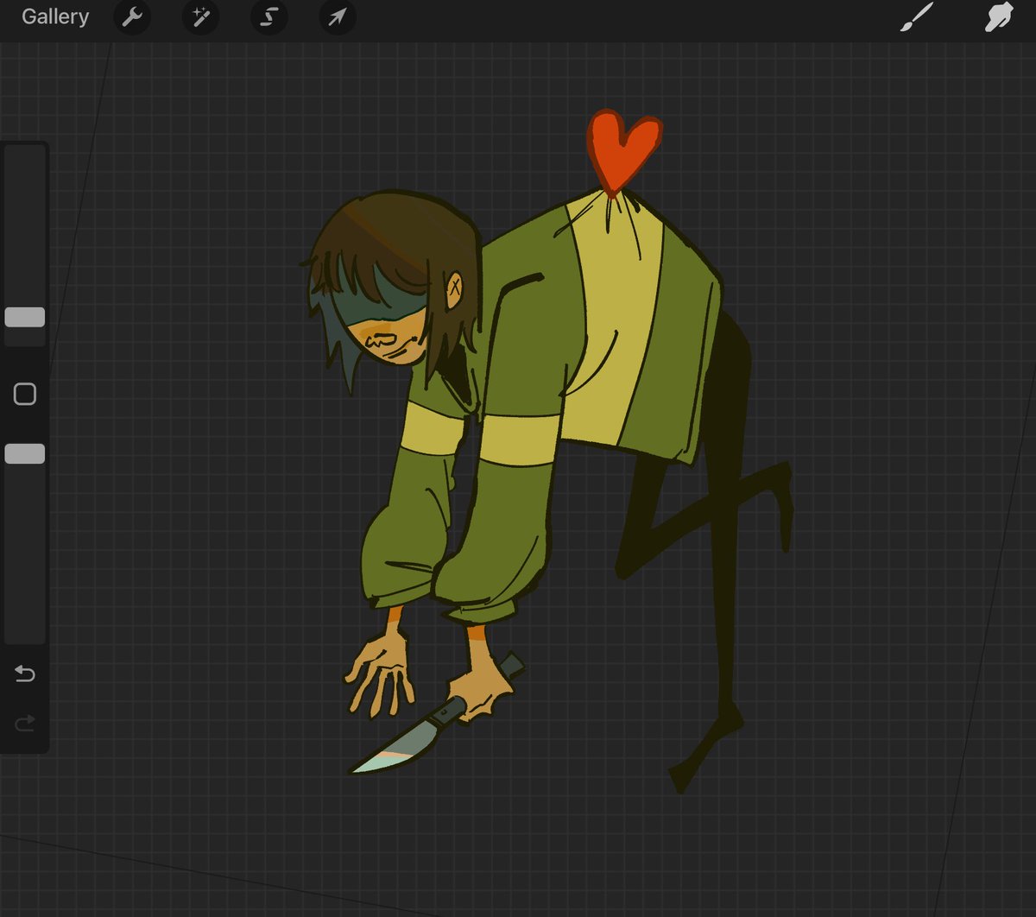Image resolution: width=1036 pixels, height=917 pixels.
Task: Open the Adjustments magic wand menu
Action: [200, 17]
